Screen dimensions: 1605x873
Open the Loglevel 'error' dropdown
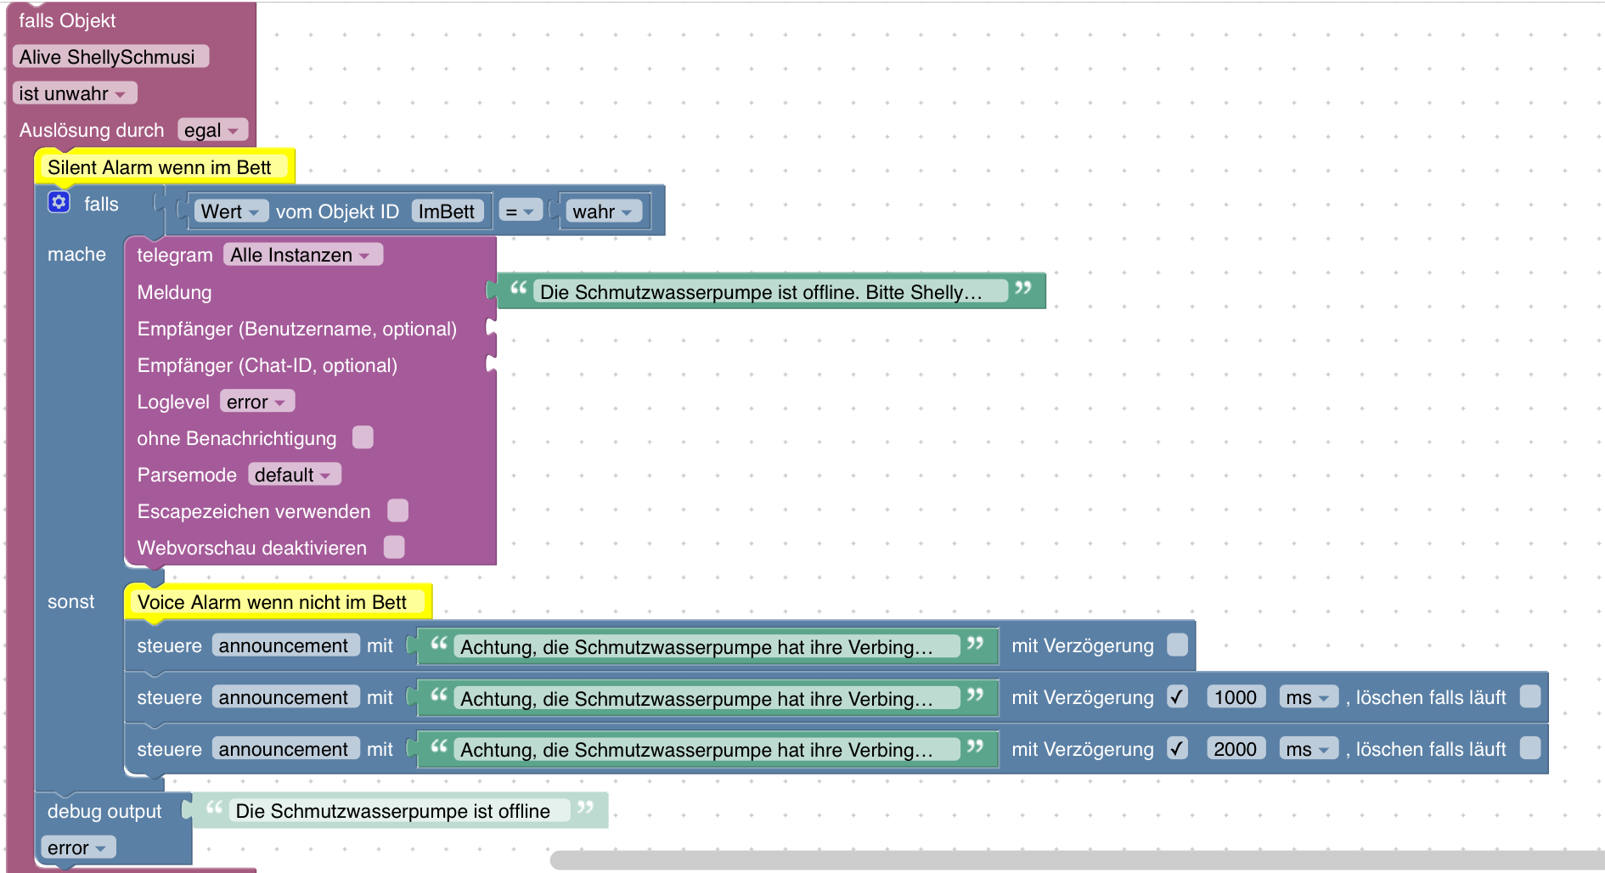tap(257, 402)
